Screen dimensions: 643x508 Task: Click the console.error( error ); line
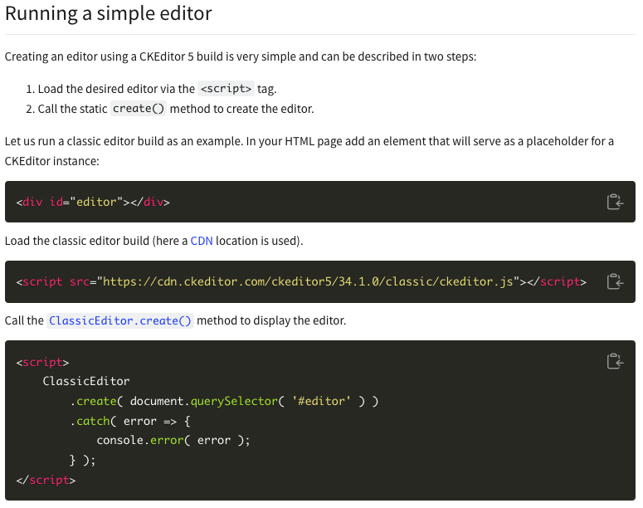(173, 440)
